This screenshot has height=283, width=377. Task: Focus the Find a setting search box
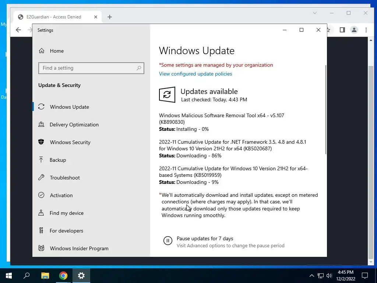click(91, 68)
